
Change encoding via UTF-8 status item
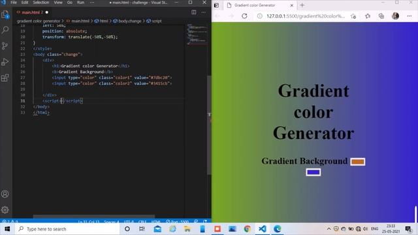pyautogui.click(x=129, y=222)
